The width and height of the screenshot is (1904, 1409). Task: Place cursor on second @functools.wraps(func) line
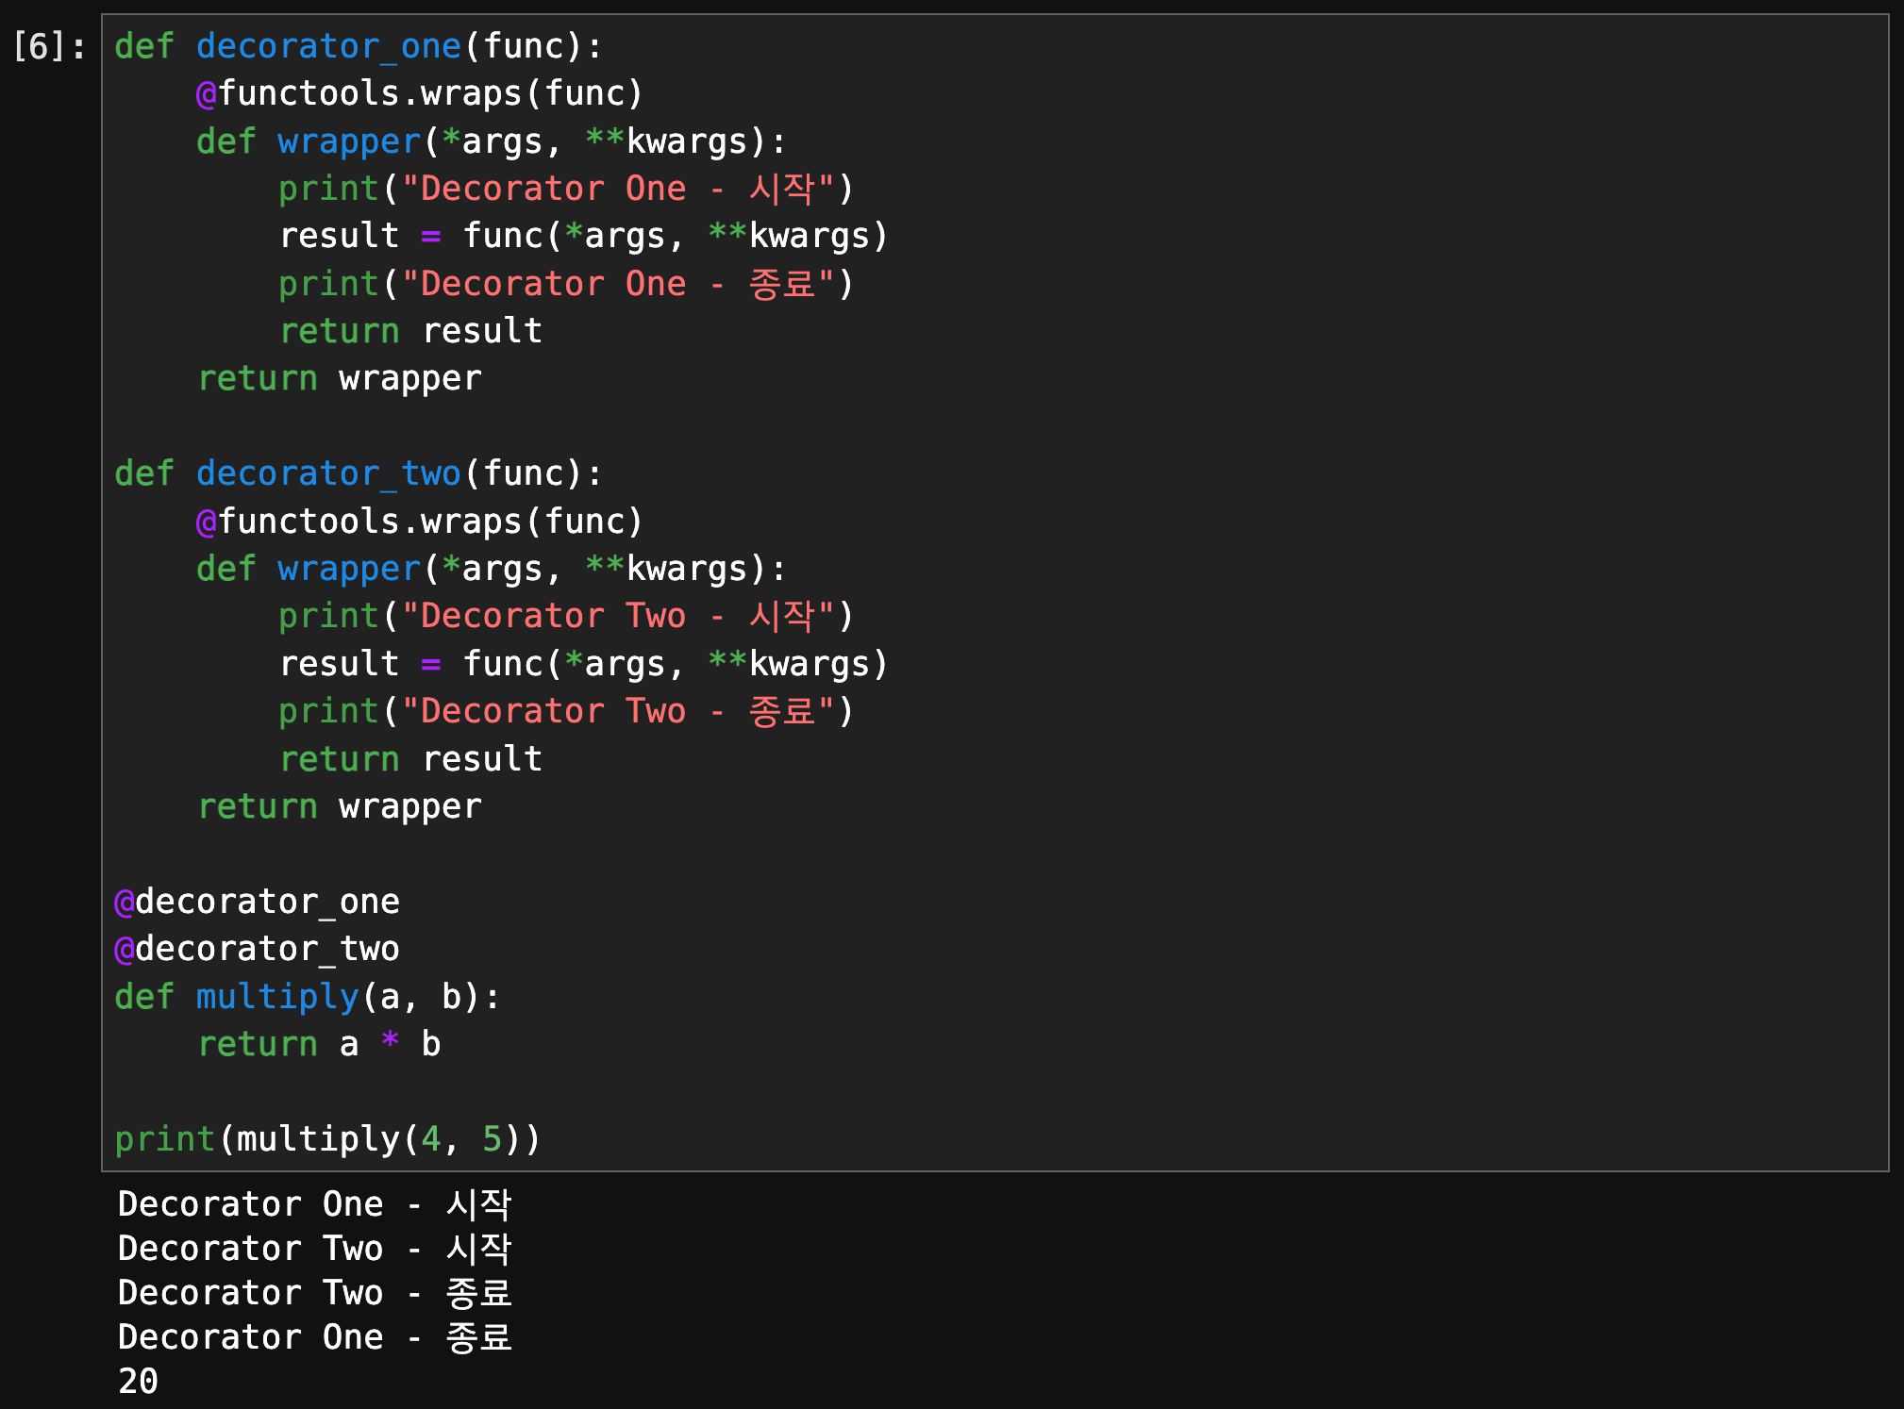tap(420, 522)
